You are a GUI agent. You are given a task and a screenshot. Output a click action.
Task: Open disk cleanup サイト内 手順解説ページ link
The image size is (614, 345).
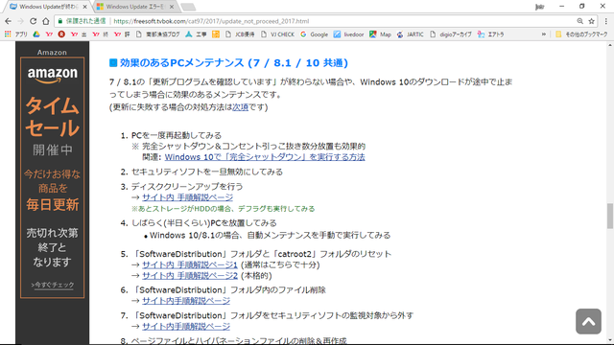187,197
